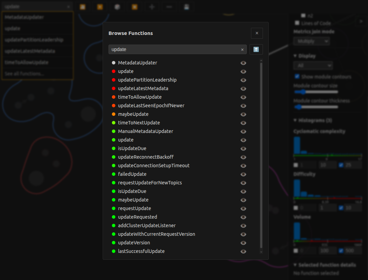Select the update function with the red dot
The image size is (368, 280).
pyautogui.click(x=126, y=71)
